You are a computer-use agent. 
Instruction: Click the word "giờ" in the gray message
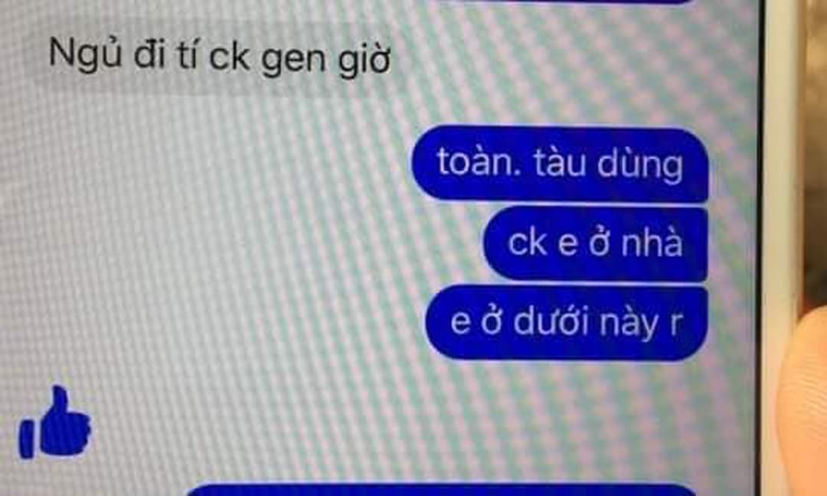364,60
